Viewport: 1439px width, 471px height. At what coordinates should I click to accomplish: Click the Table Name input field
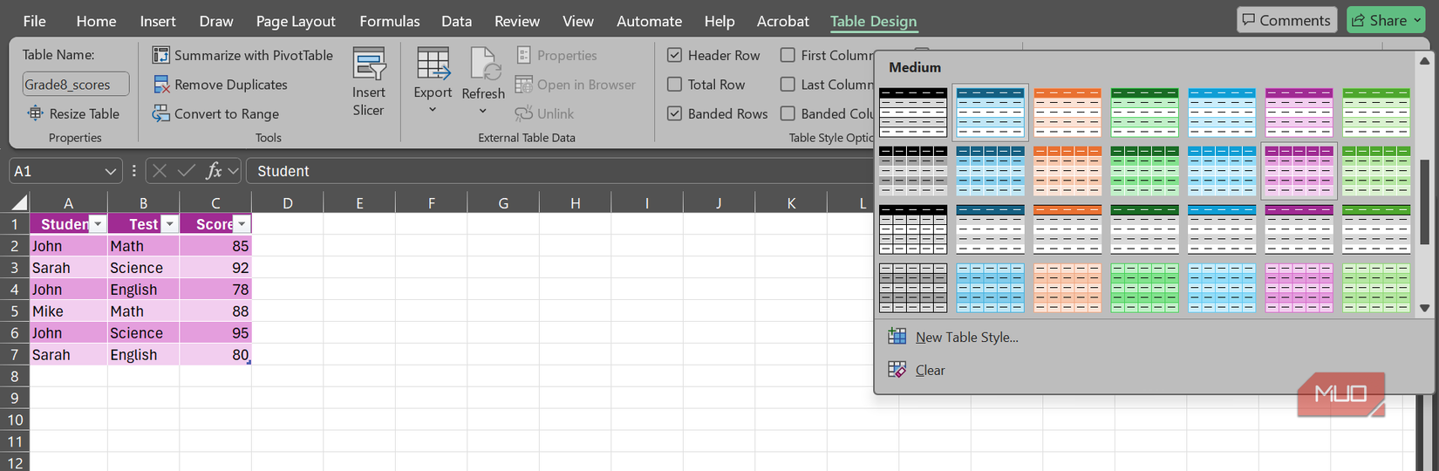[x=76, y=84]
